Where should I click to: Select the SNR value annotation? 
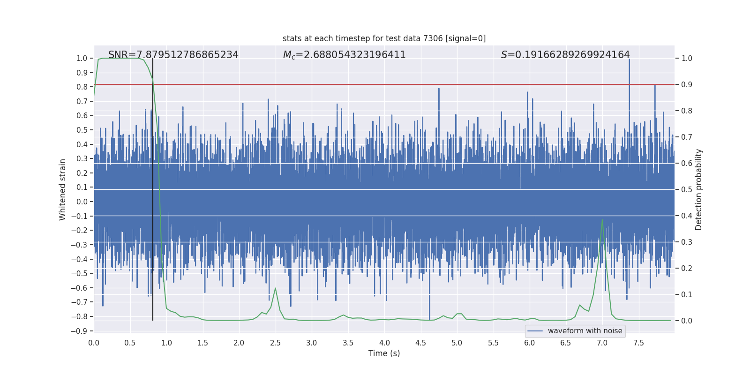pos(173,55)
